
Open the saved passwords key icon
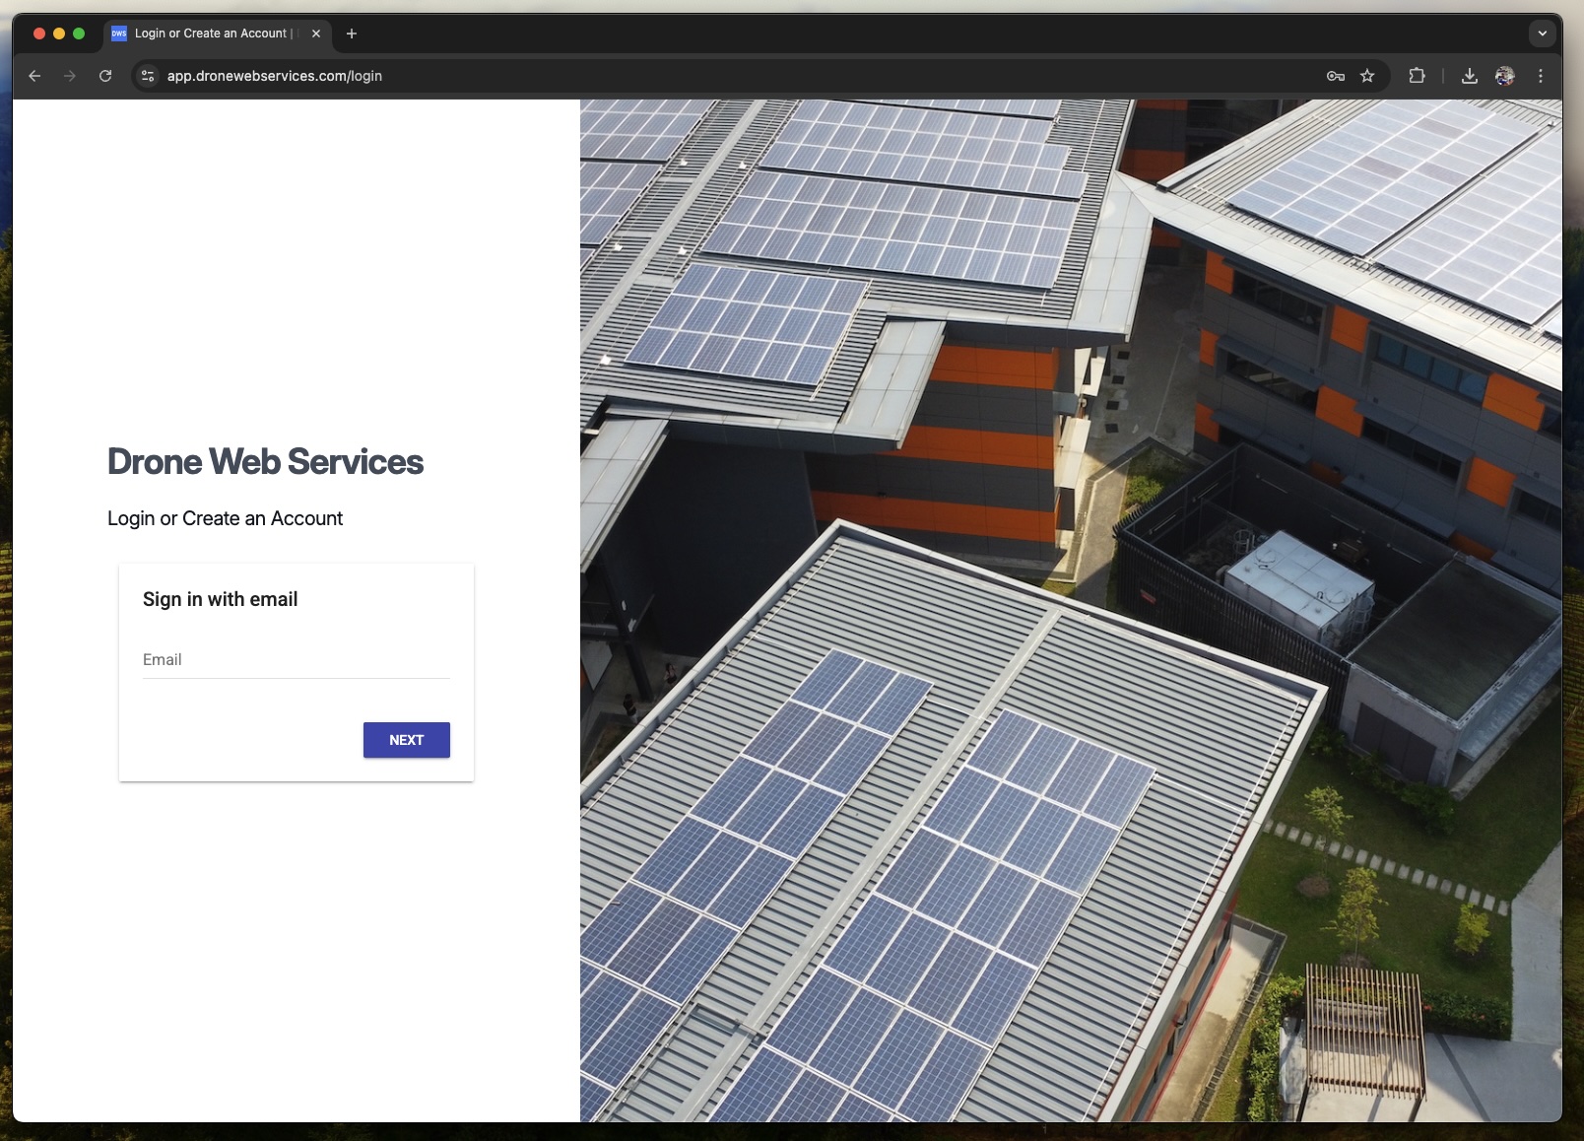[x=1335, y=76]
